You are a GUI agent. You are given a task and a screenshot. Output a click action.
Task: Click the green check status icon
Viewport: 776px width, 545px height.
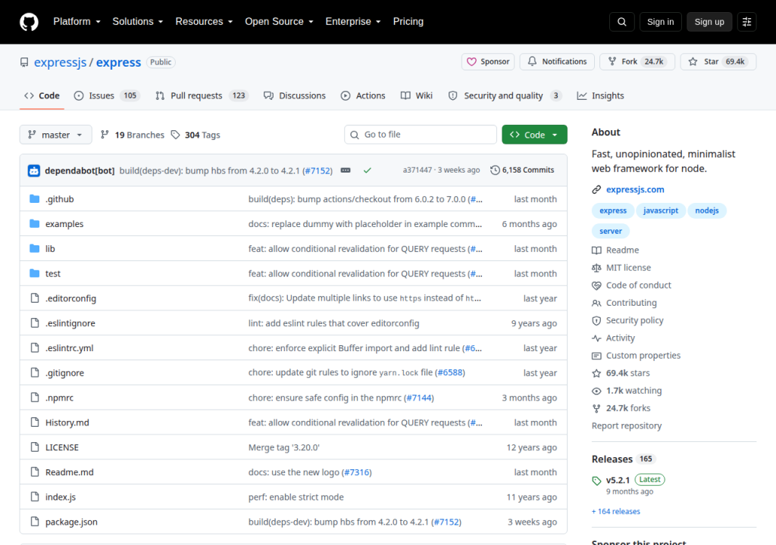tap(368, 170)
